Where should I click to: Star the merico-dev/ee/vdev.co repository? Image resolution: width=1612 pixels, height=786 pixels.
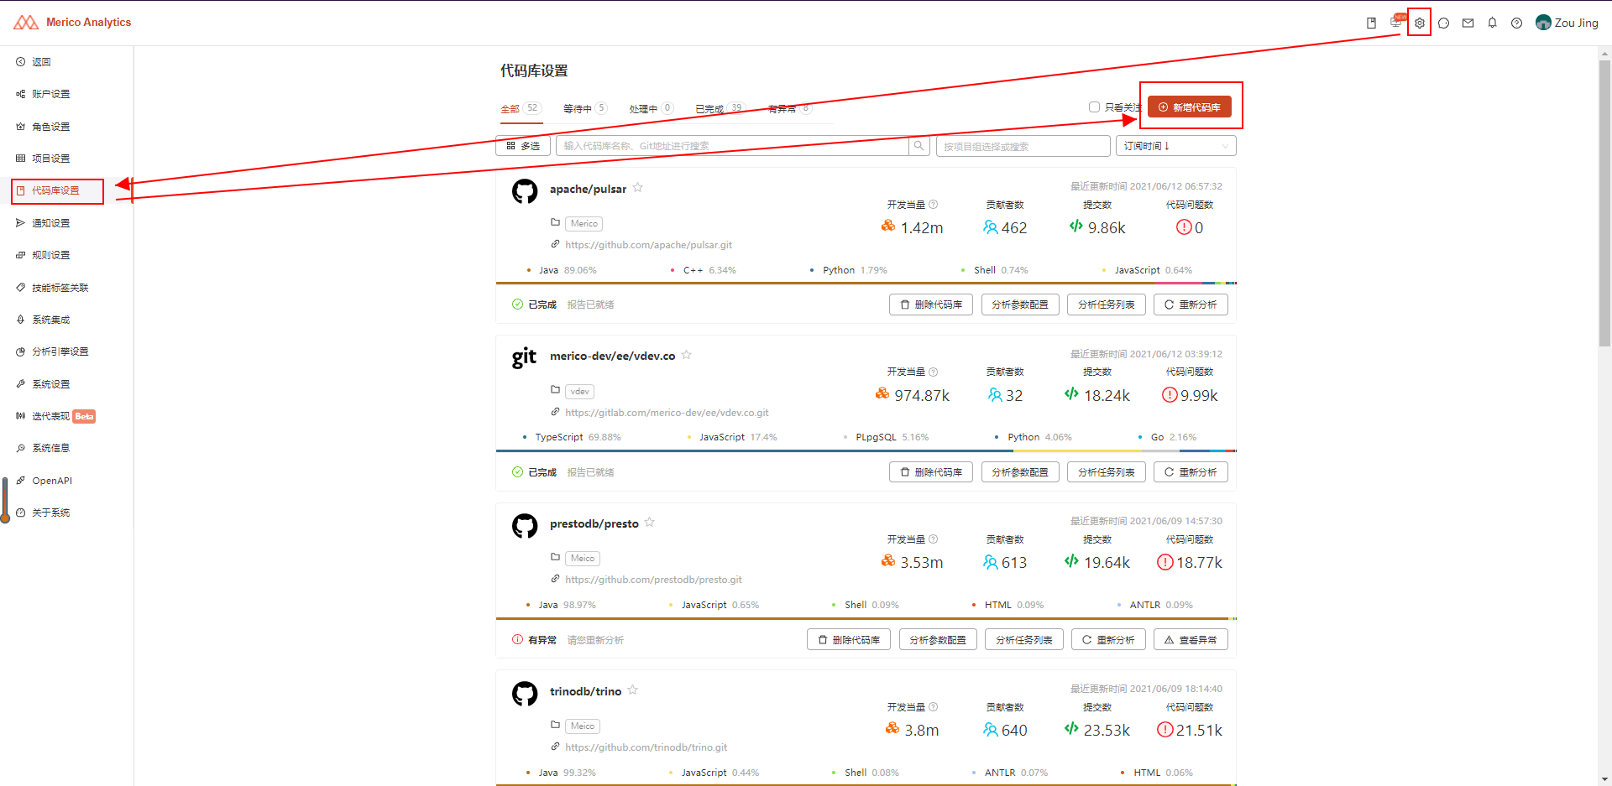[x=687, y=355]
